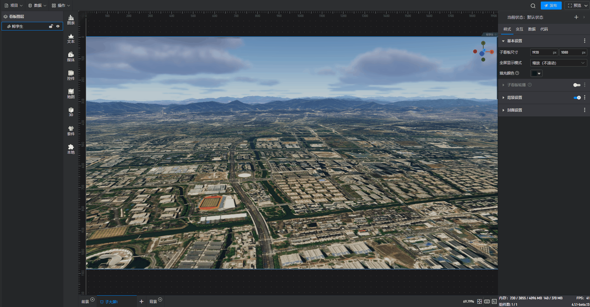The width and height of the screenshot is (590, 307).
Task: Click the layers icon beside 看板图层
Action: [x=6, y=17]
